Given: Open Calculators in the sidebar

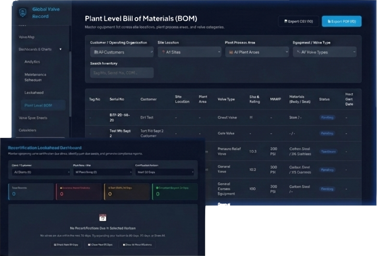Looking at the screenshot, I should [27, 130].
